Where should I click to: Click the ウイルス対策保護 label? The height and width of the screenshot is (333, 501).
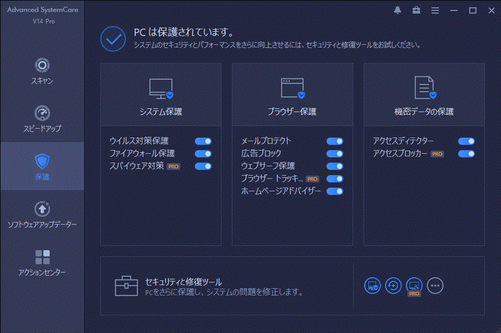click(139, 141)
